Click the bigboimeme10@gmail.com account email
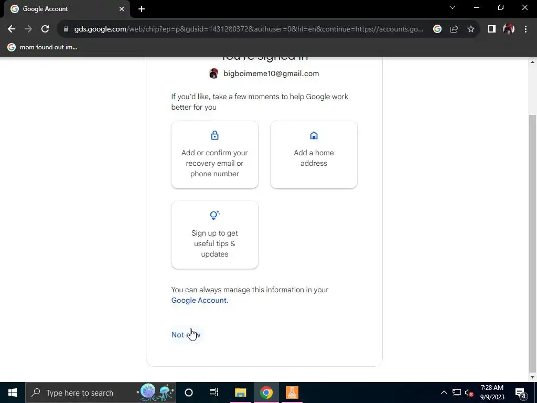The image size is (537, 403). coord(271,73)
